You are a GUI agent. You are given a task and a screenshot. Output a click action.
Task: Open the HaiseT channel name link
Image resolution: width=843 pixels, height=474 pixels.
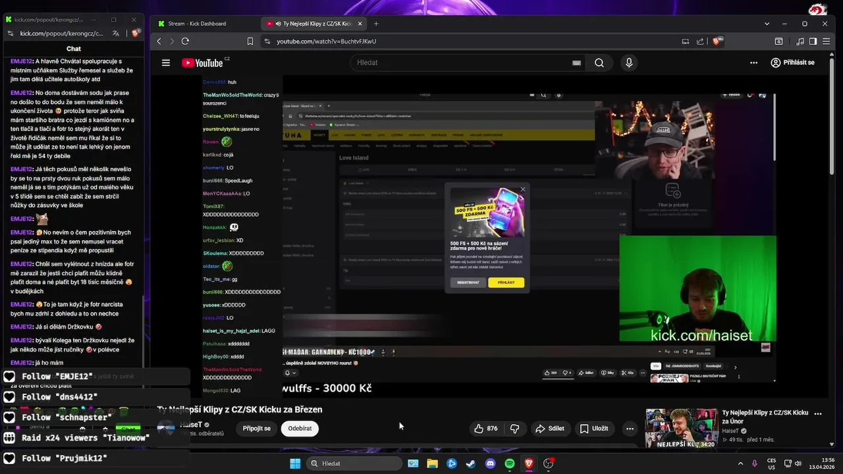[191, 425]
